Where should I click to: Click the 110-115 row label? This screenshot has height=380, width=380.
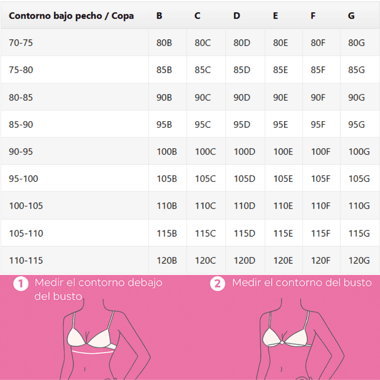26,261
